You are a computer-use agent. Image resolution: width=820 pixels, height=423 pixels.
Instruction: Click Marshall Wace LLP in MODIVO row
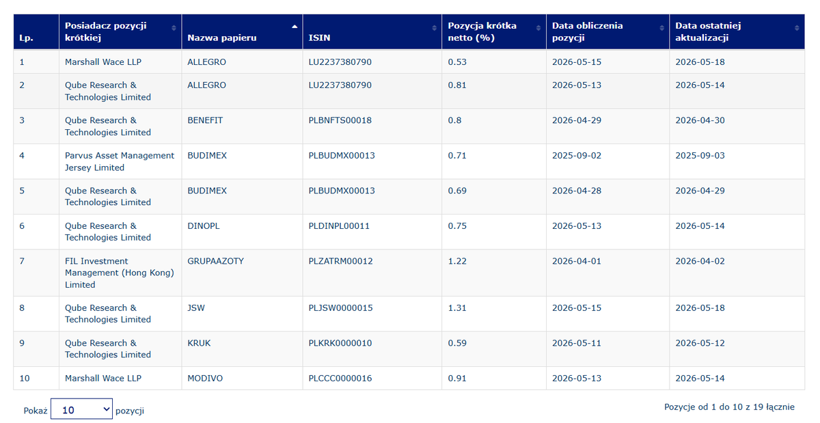[103, 378]
